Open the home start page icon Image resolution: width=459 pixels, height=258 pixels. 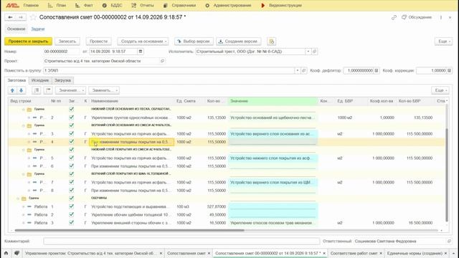pyautogui.click(x=6, y=253)
